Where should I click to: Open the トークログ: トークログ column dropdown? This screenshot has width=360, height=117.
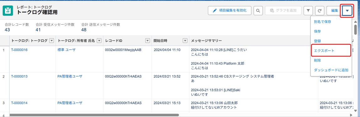click(52, 41)
